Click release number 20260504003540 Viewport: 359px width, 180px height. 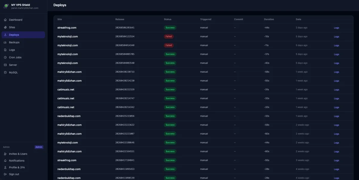[125, 63]
